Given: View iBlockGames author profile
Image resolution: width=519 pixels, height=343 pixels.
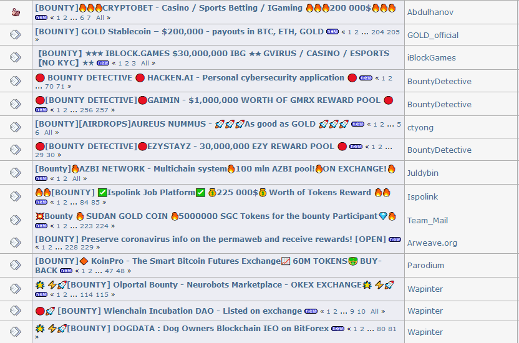Looking at the screenshot, I should 431,57.
